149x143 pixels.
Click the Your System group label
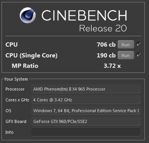[x=16, y=79]
